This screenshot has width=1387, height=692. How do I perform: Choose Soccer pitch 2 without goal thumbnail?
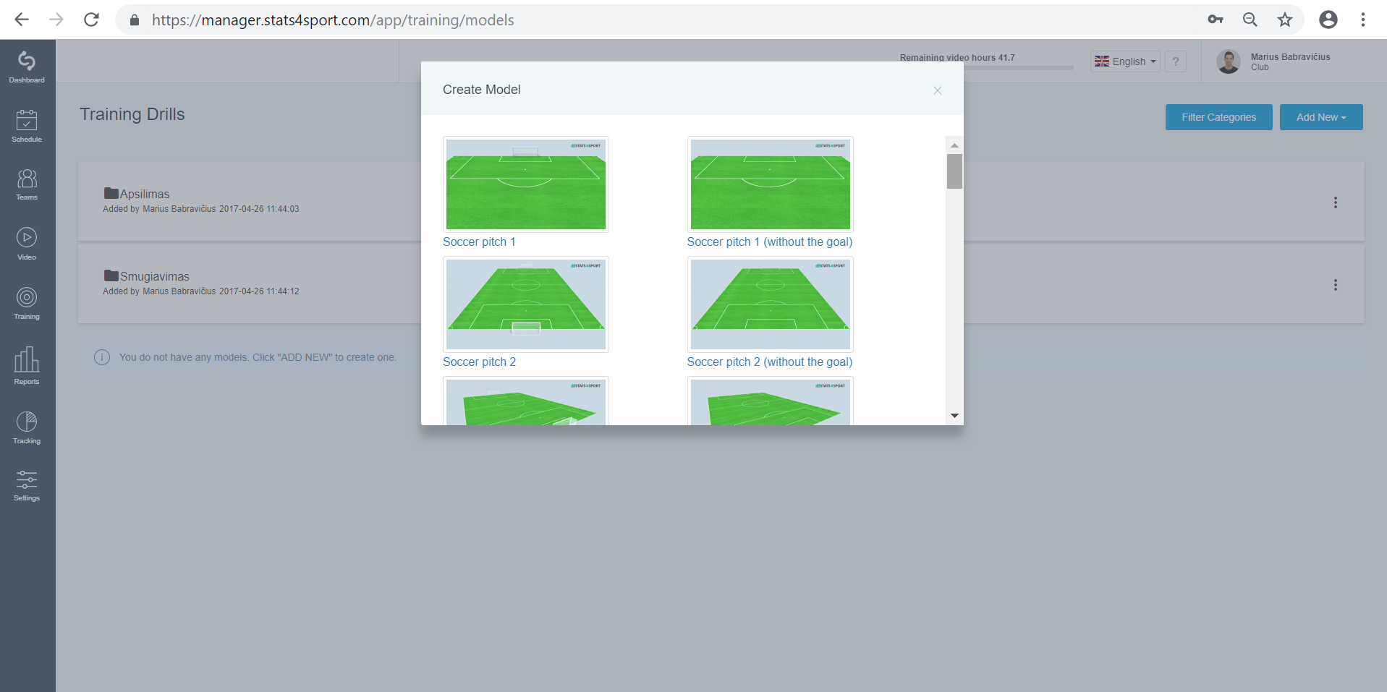(x=771, y=304)
